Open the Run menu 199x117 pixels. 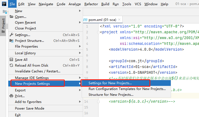point(116,4)
